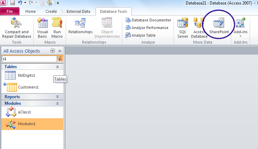258x149 pixels.
Task: Collapse the navigation pane with the double chevron
Action: (x=60, y=51)
